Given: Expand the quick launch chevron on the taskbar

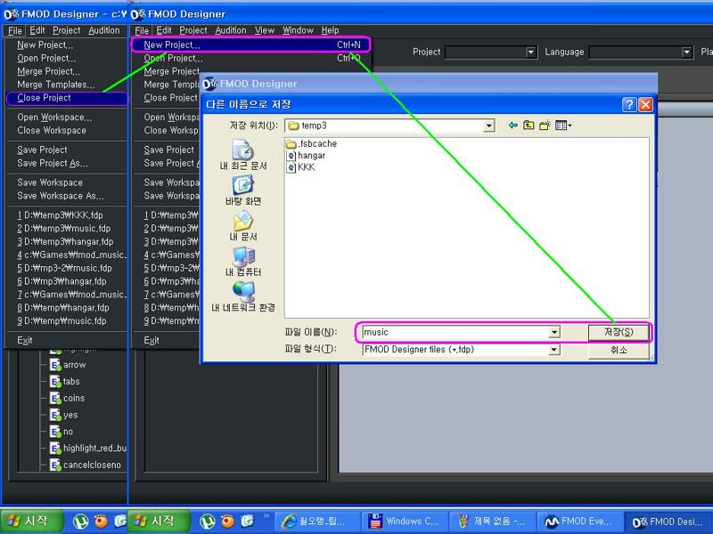Looking at the screenshot, I should (x=266, y=516).
